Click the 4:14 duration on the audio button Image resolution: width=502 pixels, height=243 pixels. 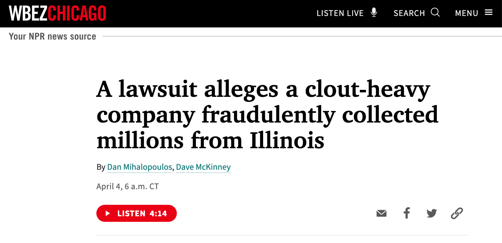point(158,213)
